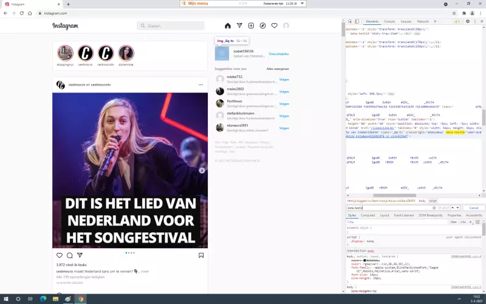Show the DevTools warnings counter

pos(457,21)
